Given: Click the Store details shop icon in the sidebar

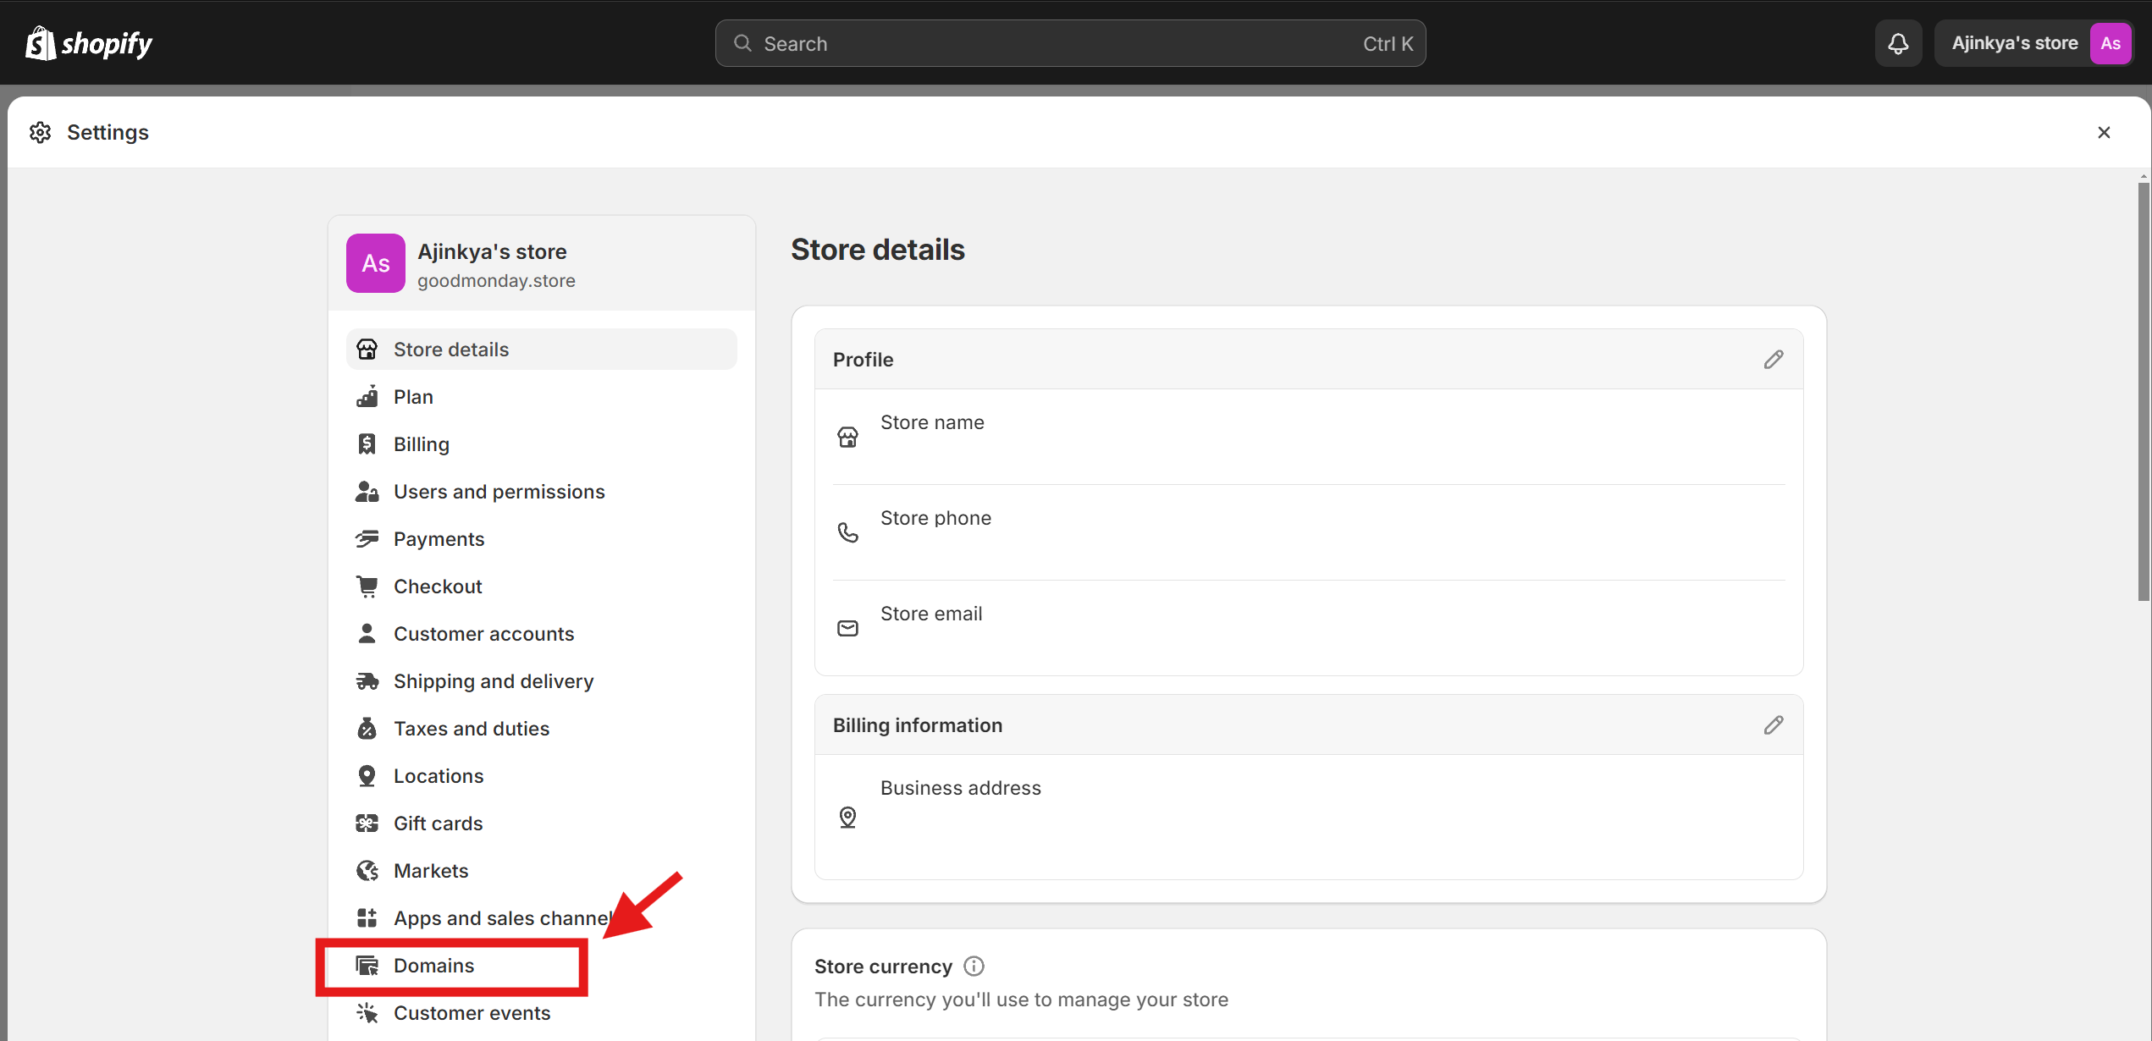Looking at the screenshot, I should (x=367, y=350).
